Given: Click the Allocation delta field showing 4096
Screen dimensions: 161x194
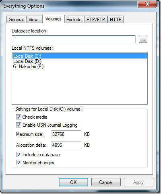Looking at the screenshot, I should click(x=66, y=145).
